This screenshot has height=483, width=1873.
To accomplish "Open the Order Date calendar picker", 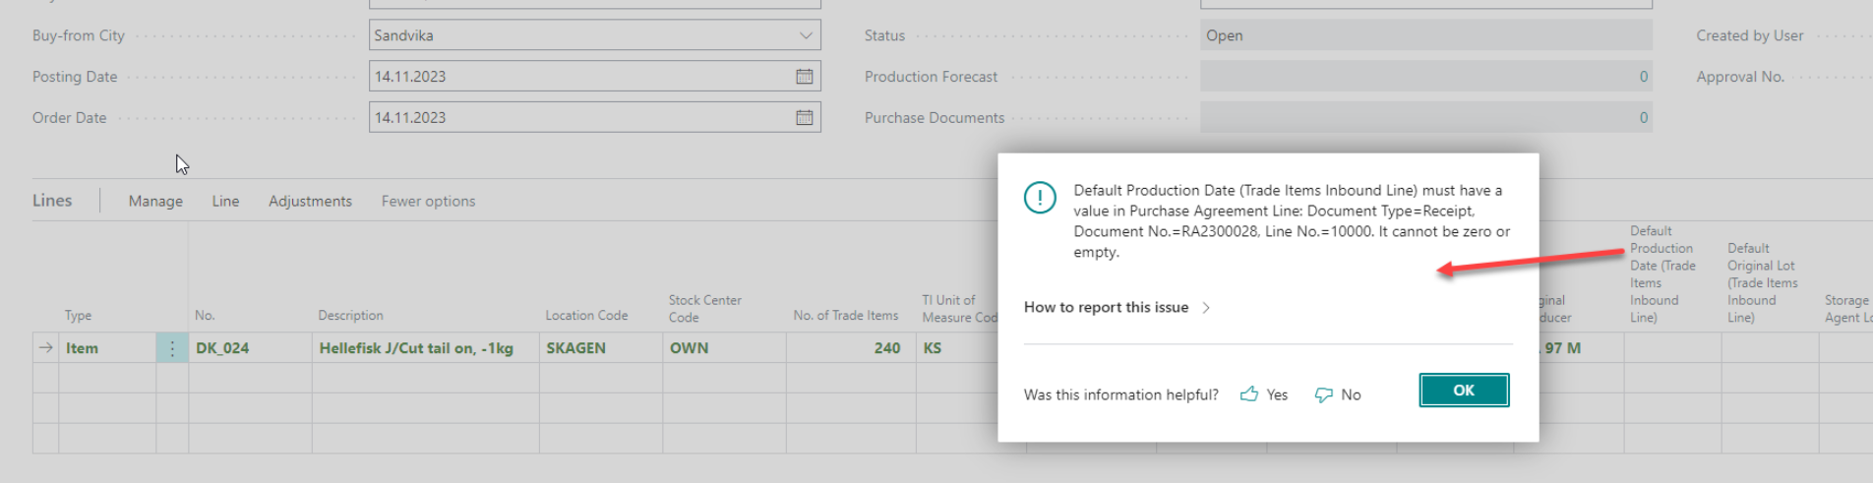I will click(804, 118).
